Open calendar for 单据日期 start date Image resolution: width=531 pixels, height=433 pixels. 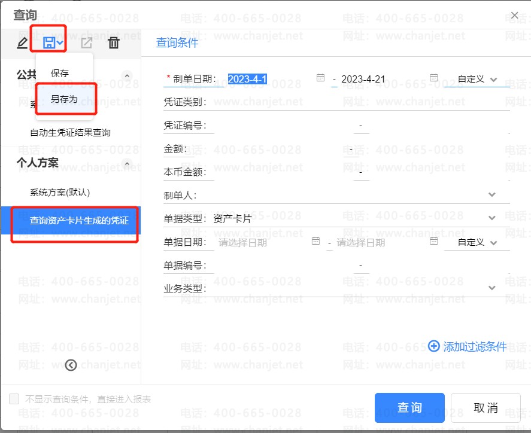click(315, 241)
